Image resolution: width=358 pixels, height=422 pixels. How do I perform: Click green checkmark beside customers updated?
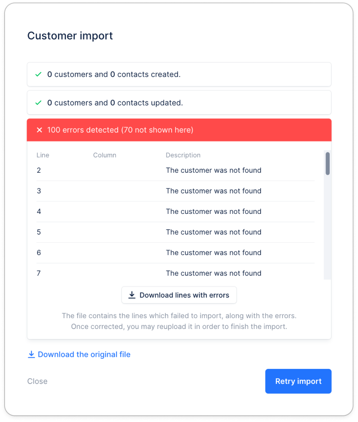(x=39, y=103)
